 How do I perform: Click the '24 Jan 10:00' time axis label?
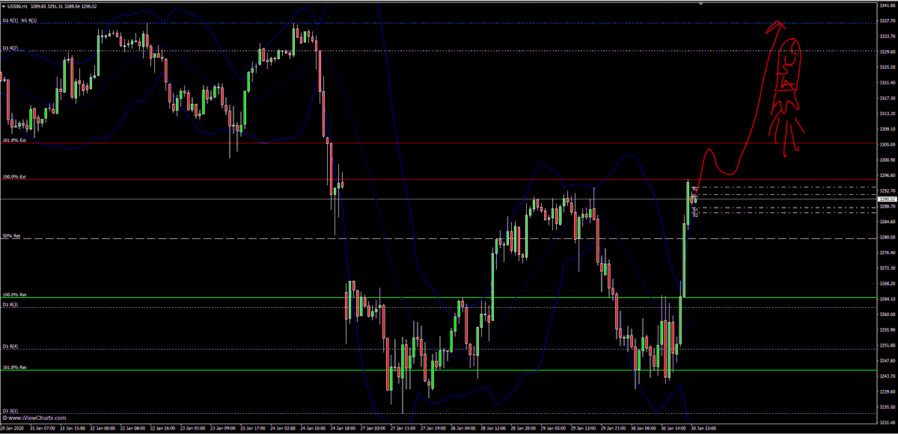tap(312, 430)
